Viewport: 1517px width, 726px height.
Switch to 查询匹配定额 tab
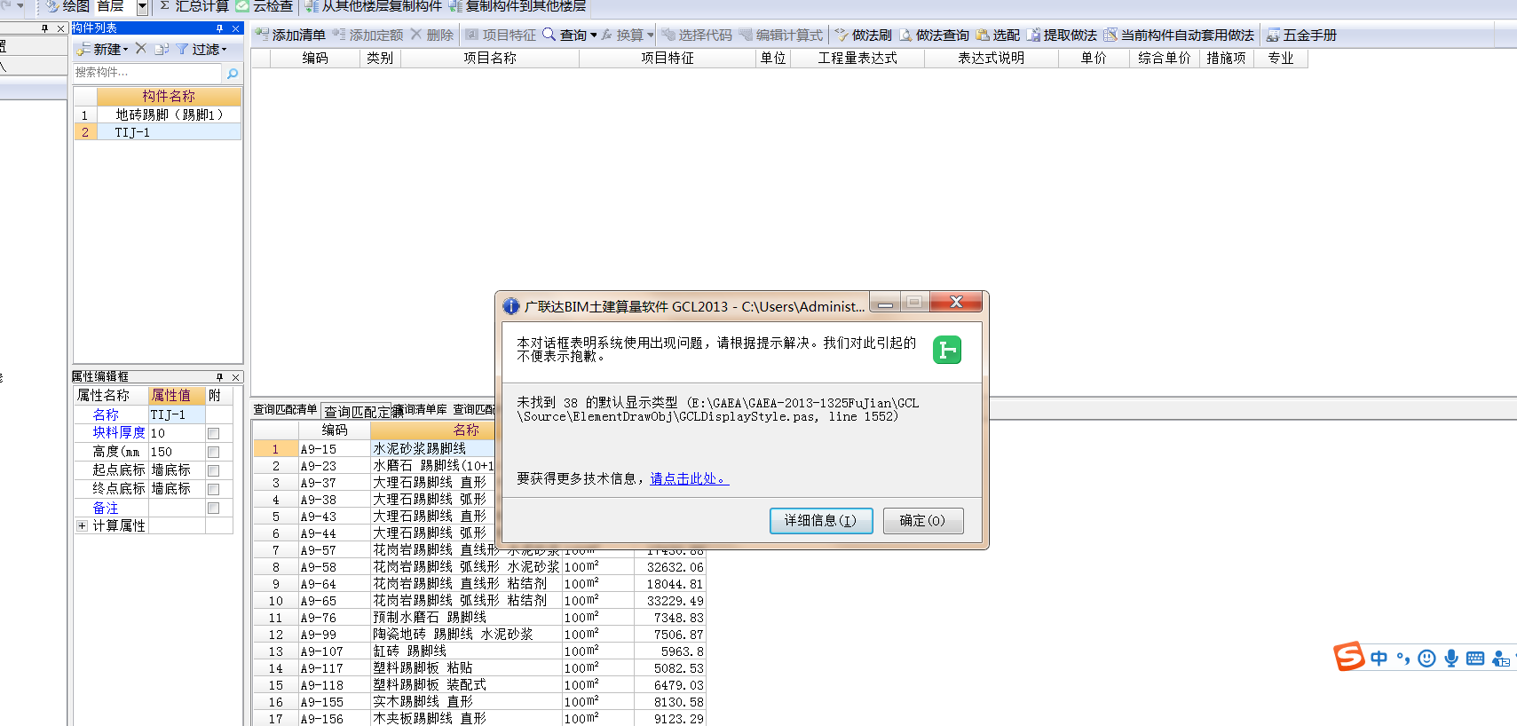coord(357,411)
